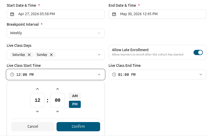This screenshot has height=139, width=208.
Task: Cancel the time picker
Action: point(33,127)
